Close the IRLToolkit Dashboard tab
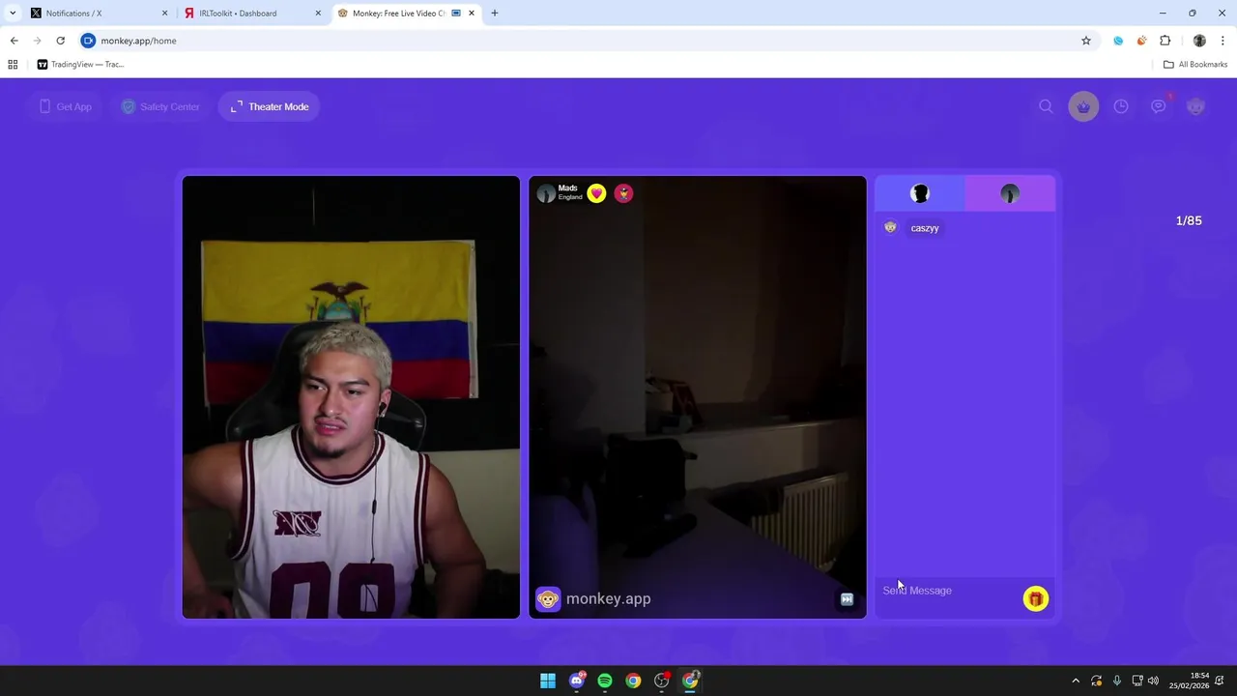This screenshot has width=1237, height=696. (x=318, y=14)
